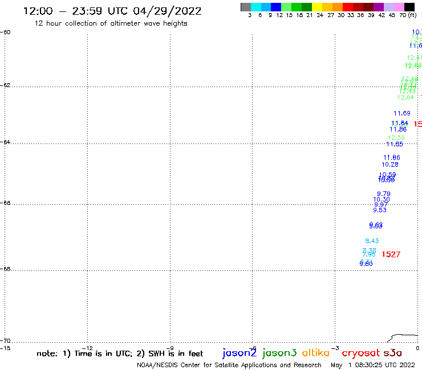Click the -15 longitude axis label
This screenshot has width=422, height=370.
tap(5, 348)
